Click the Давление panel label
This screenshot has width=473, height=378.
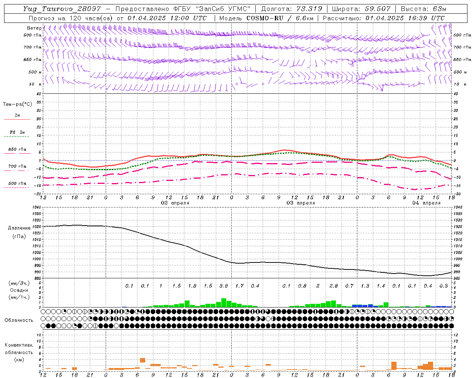point(19,228)
